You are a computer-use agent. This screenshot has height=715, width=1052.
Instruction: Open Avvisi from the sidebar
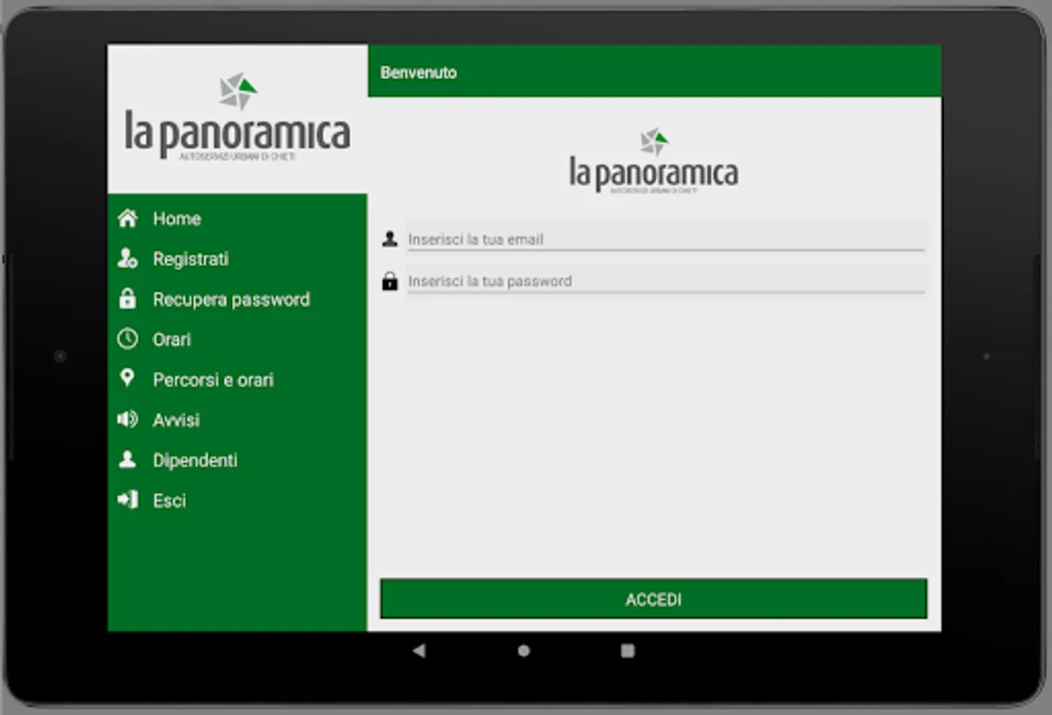[238, 419]
